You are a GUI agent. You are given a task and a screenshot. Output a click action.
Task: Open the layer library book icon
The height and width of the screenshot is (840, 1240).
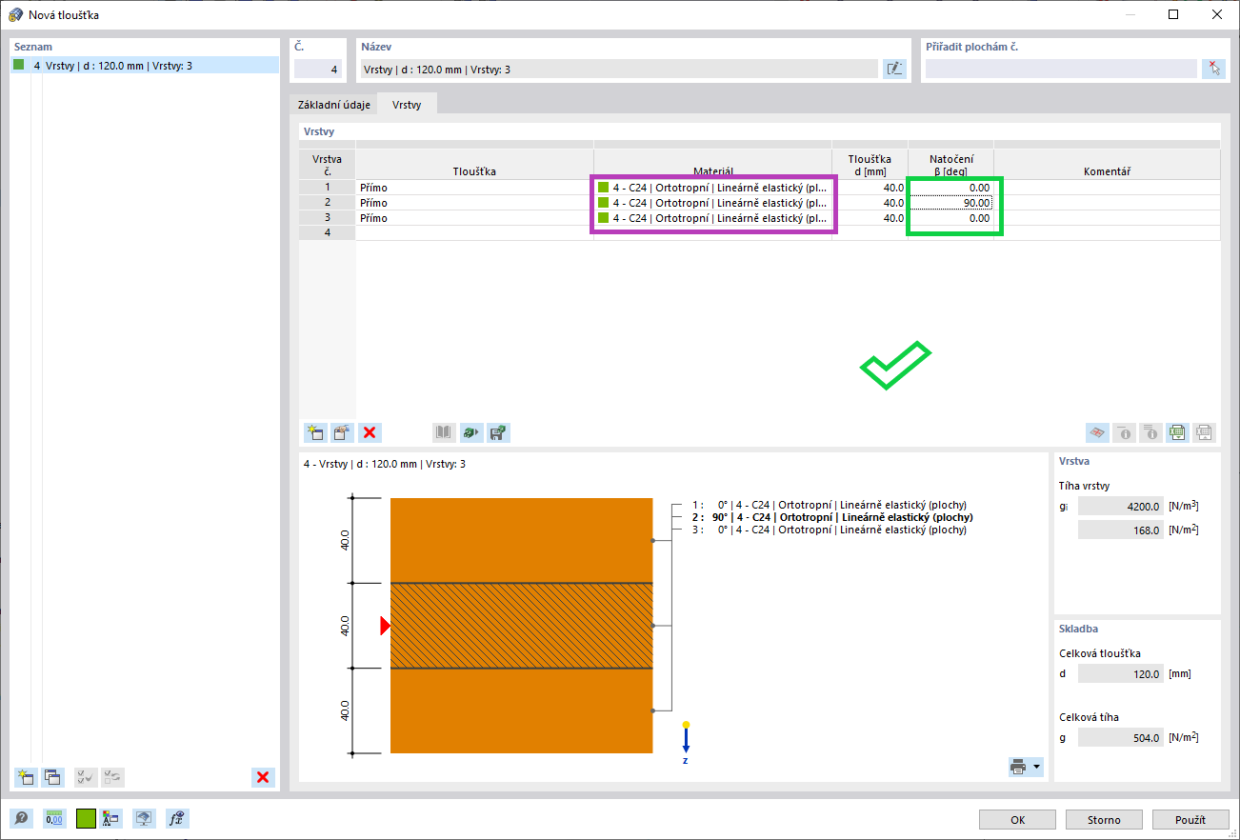pyautogui.click(x=444, y=432)
